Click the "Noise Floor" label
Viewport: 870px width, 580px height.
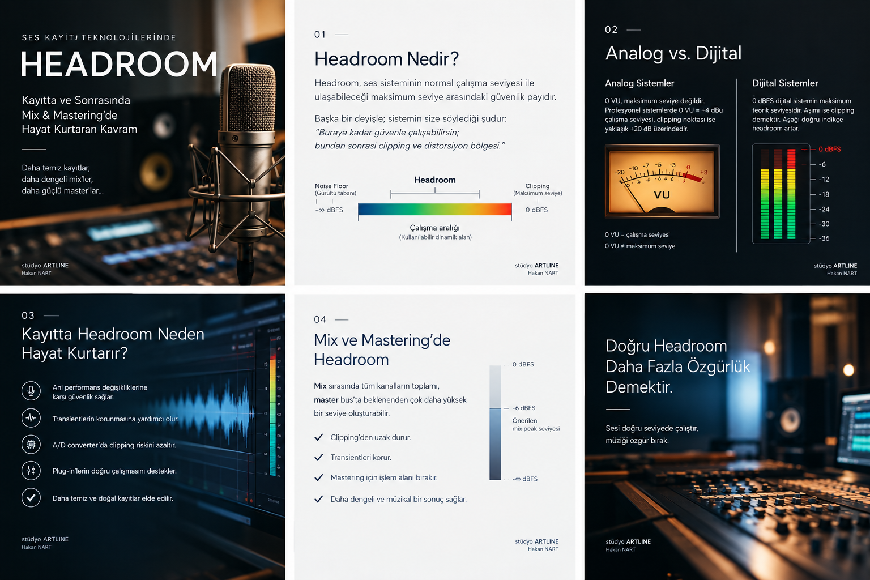(x=331, y=186)
